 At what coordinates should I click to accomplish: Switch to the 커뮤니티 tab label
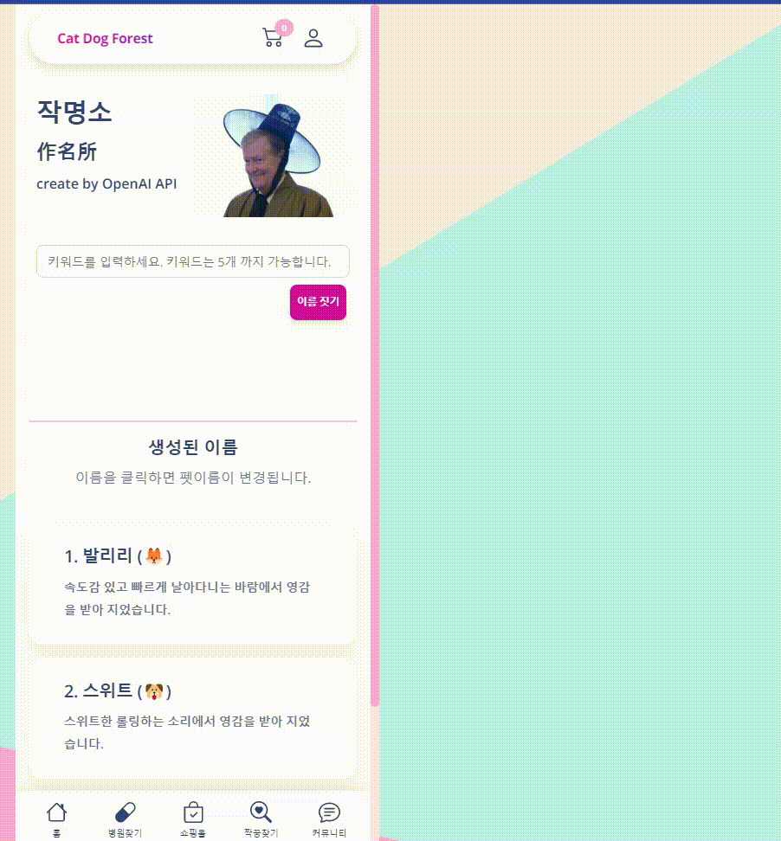329,833
